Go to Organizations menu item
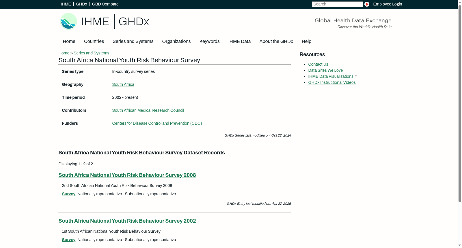Image resolution: width=462 pixels, height=248 pixels. tap(176, 41)
